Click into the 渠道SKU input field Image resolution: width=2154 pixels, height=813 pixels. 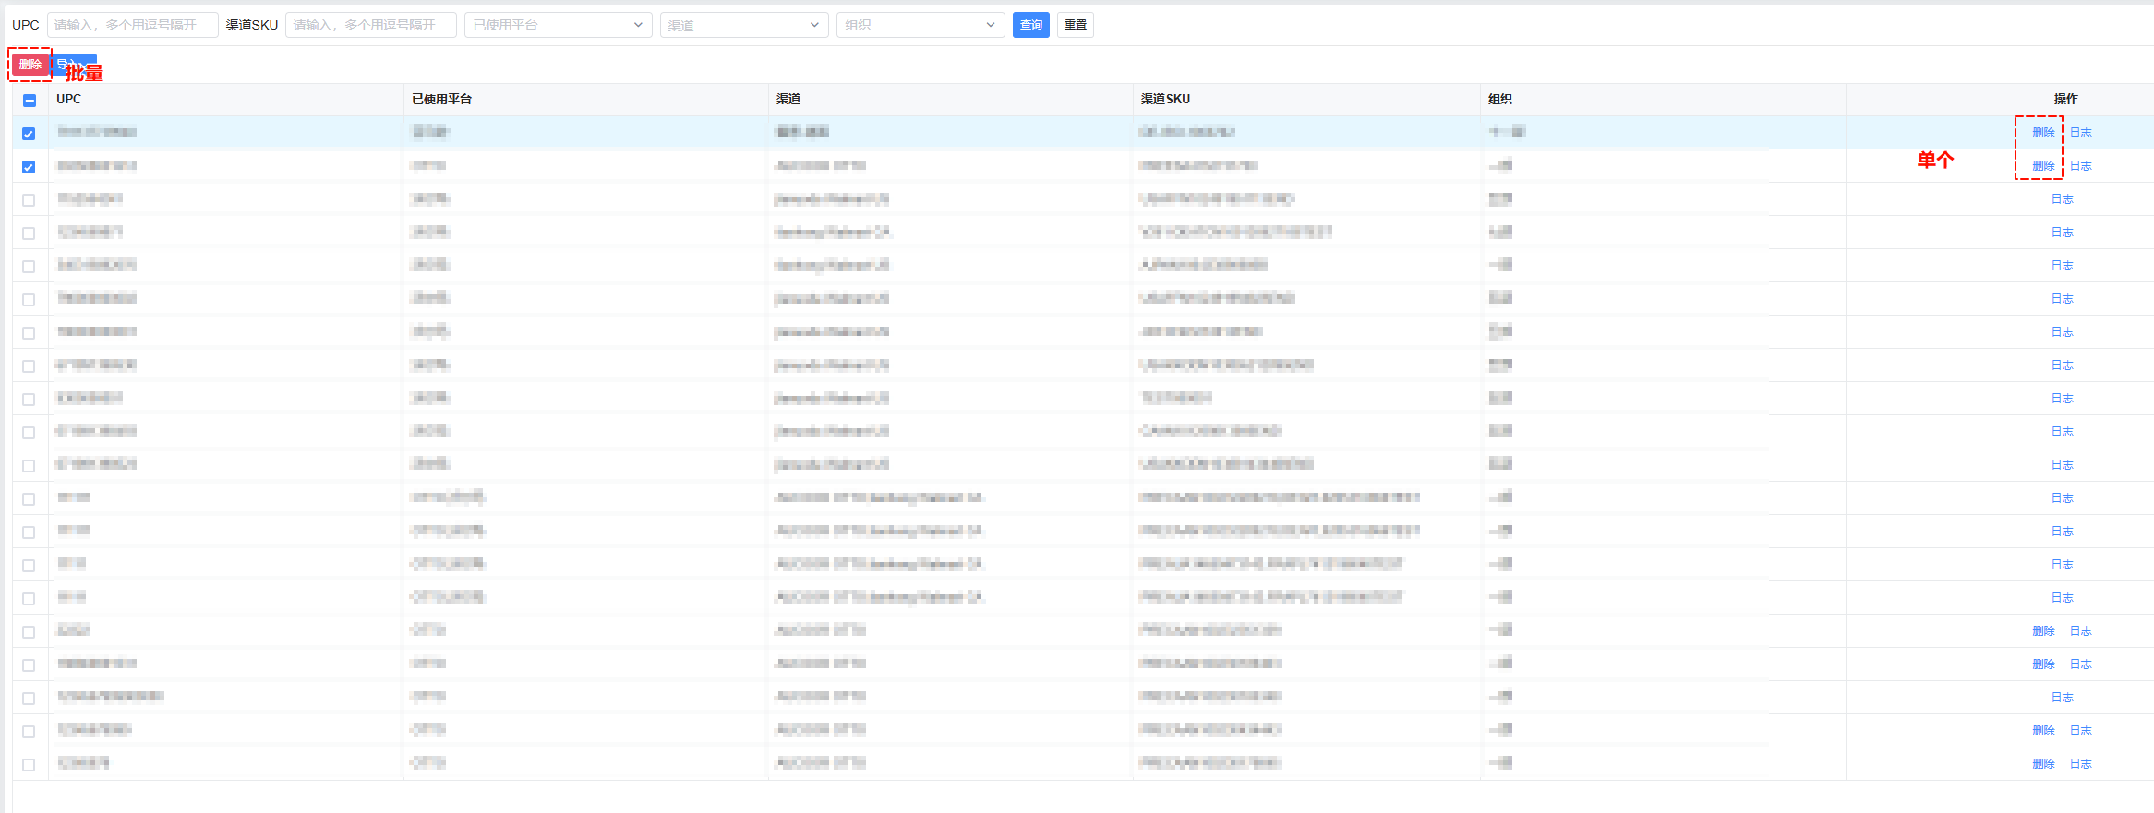370,25
